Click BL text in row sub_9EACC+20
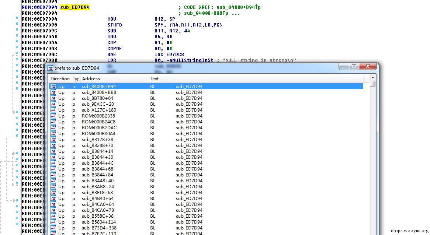 pos(153,104)
